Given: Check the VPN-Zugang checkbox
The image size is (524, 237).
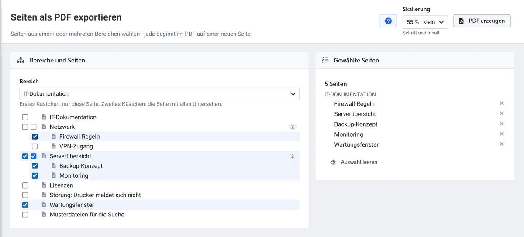Looking at the screenshot, I should click(35, 146).
